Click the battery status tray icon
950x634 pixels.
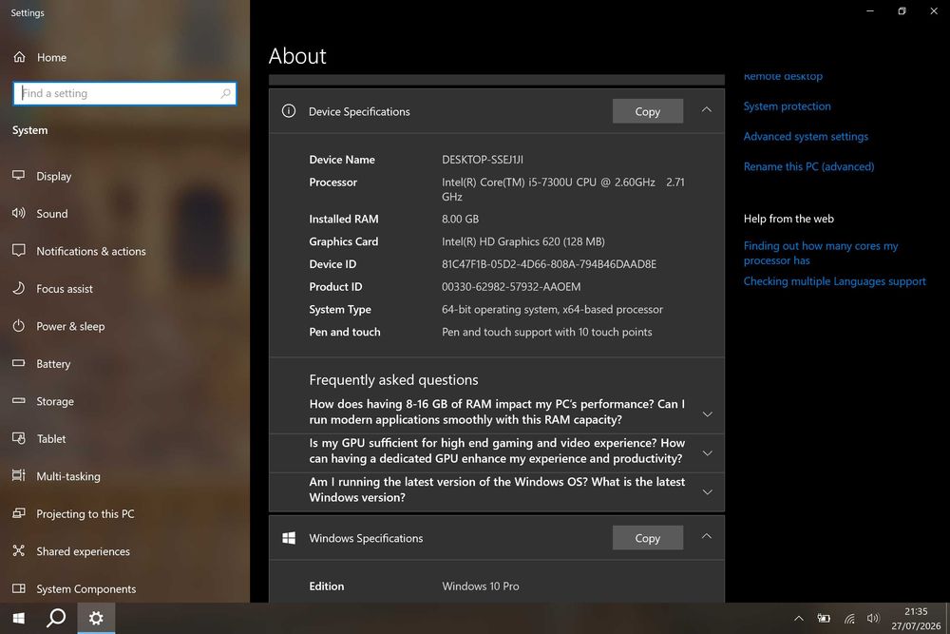[824, 618]
